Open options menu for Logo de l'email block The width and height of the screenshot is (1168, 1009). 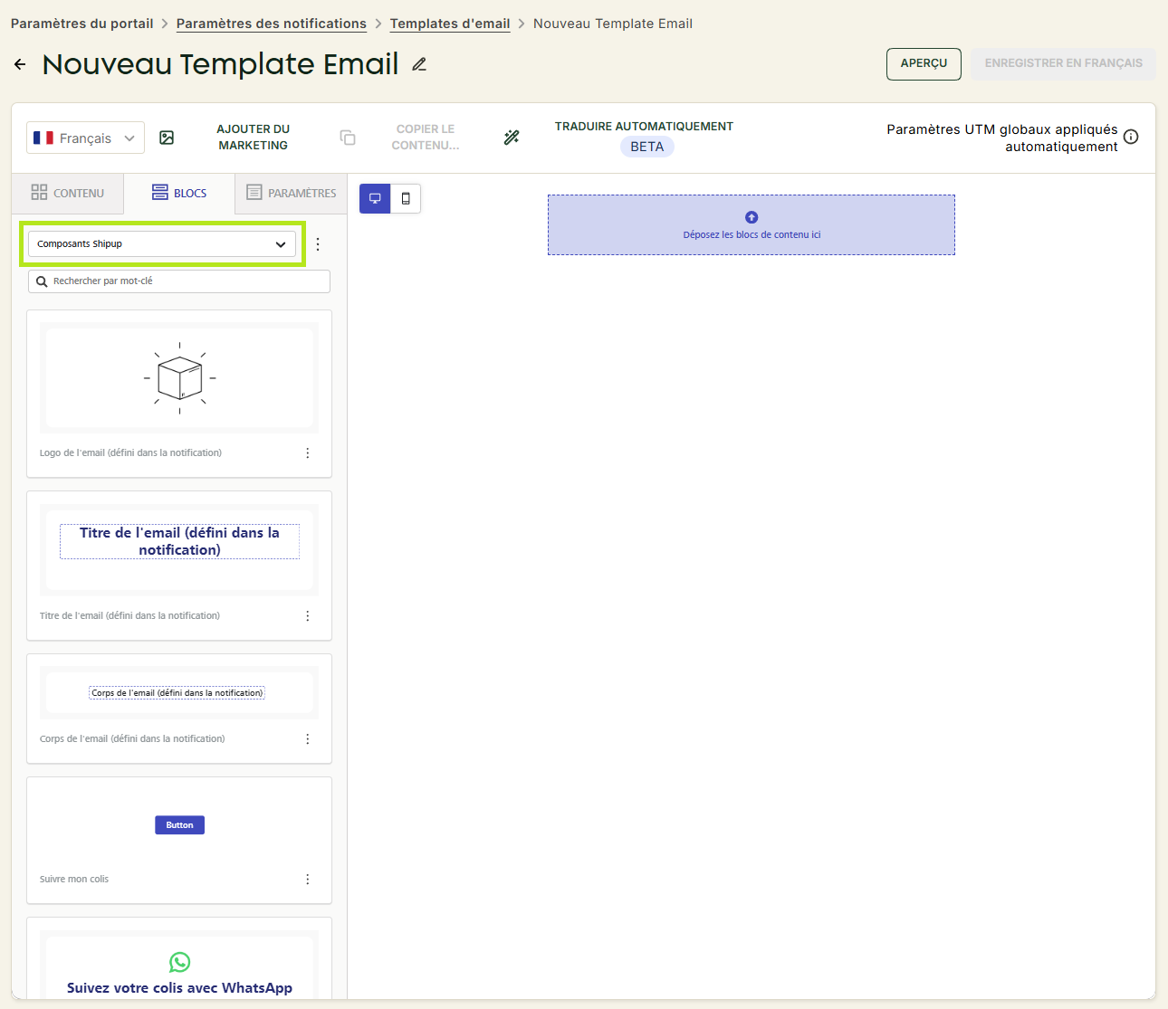[308, 453]
